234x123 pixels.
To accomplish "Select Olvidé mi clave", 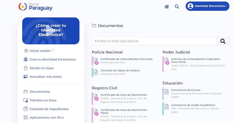I will tap(42, 68).
